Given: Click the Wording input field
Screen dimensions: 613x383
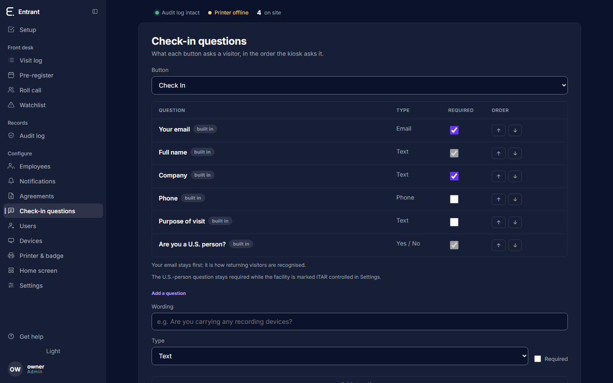Looking at the screenshot, I should (360, 322).
